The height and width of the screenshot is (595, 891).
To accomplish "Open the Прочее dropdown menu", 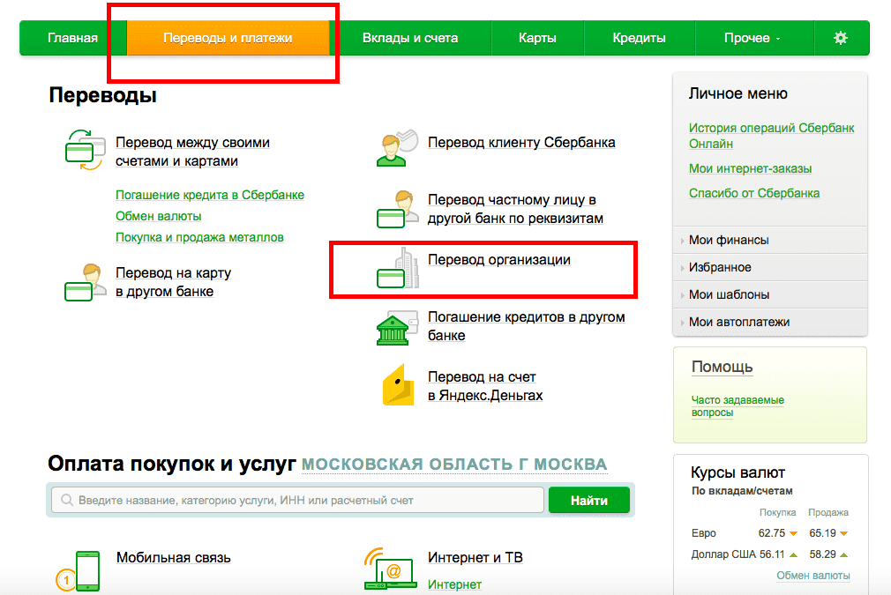I will click(x=752, y=38).
